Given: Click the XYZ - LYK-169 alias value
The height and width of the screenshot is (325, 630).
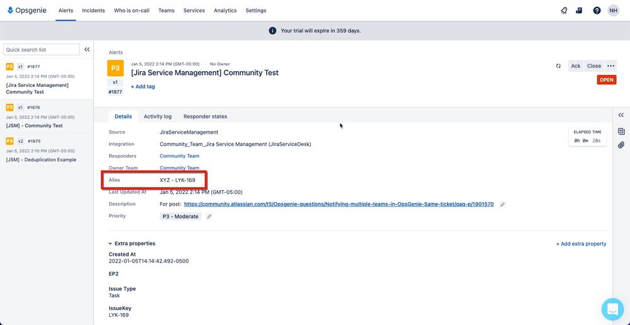Looking at the screenshot, I should [x=177, y=180].
